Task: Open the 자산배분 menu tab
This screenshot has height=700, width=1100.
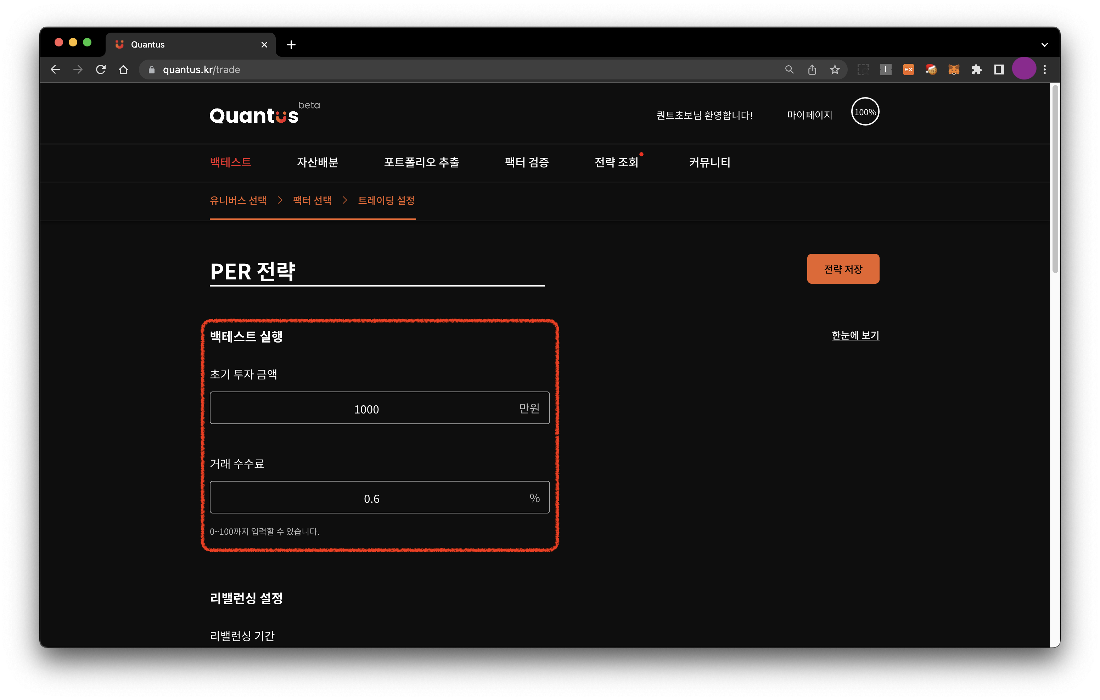Action: [x=318, y=162]
